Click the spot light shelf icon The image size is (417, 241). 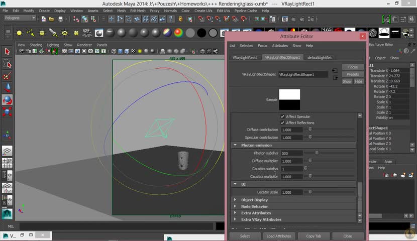coord(53,33)
